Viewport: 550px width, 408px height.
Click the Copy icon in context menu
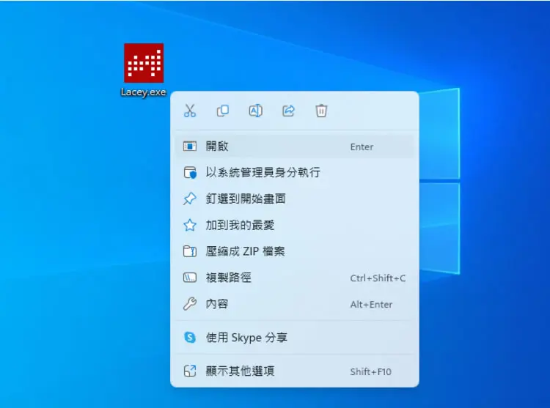coord(223,111)
